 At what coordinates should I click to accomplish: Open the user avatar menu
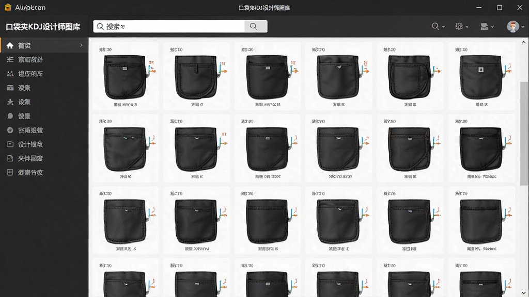[515, 26]
